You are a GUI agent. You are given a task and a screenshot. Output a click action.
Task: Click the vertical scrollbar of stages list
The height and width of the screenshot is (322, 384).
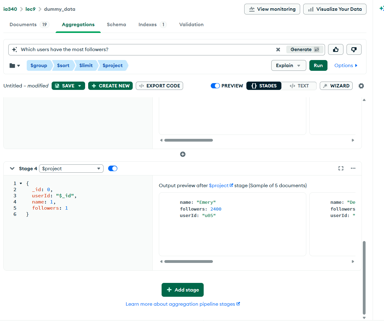pyautogui.click(x=364, y=277)
